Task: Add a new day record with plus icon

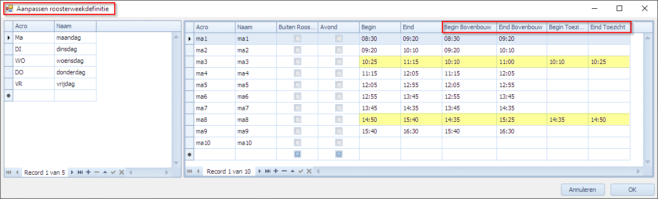Action: click(x=88, y=172)
